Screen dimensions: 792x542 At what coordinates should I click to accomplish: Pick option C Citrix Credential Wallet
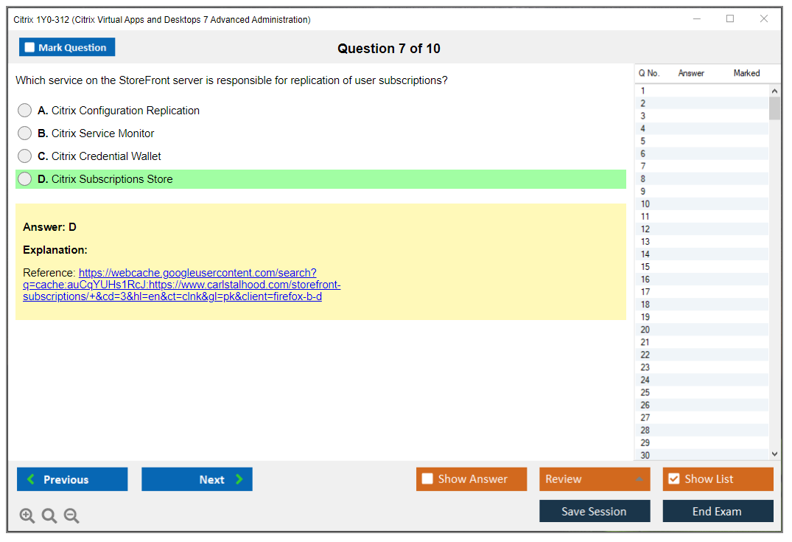coord(25,156)
